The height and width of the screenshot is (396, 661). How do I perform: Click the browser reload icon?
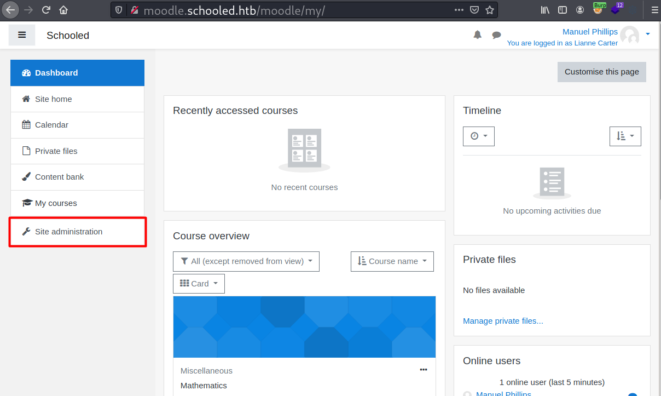tap(46, 10)
